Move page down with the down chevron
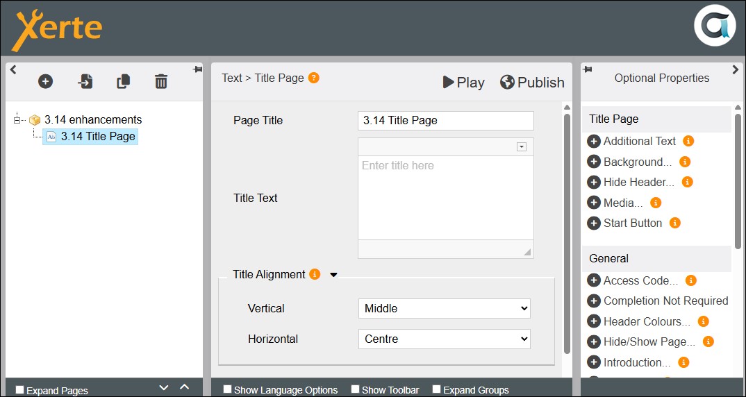Image resolution: width=746 pixels, height=397 pixels. click(164, 387)
